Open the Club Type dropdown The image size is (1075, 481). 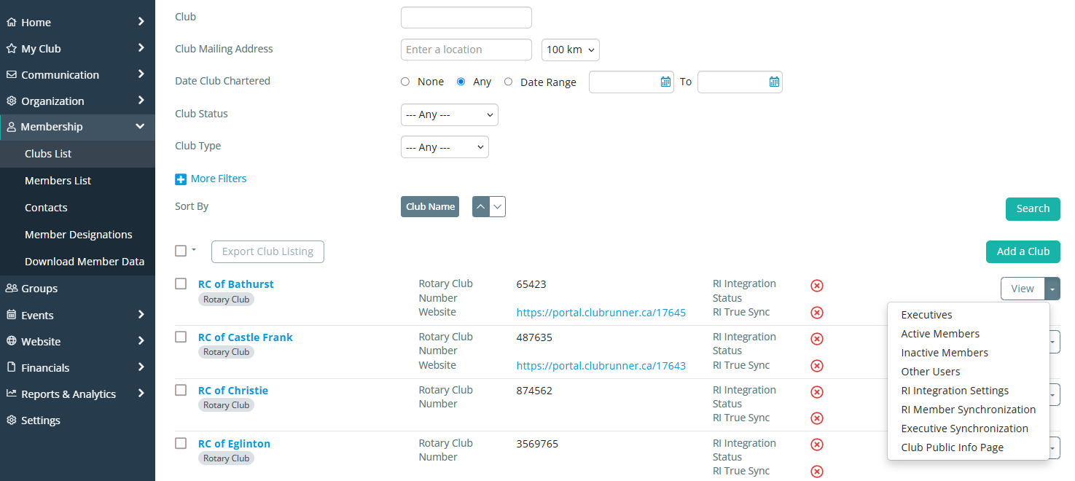click(x=445, y=147)
